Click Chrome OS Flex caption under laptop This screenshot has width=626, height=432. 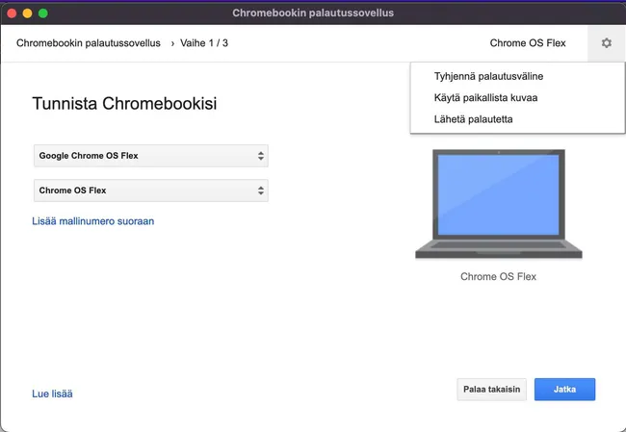(x=498, y=276)
